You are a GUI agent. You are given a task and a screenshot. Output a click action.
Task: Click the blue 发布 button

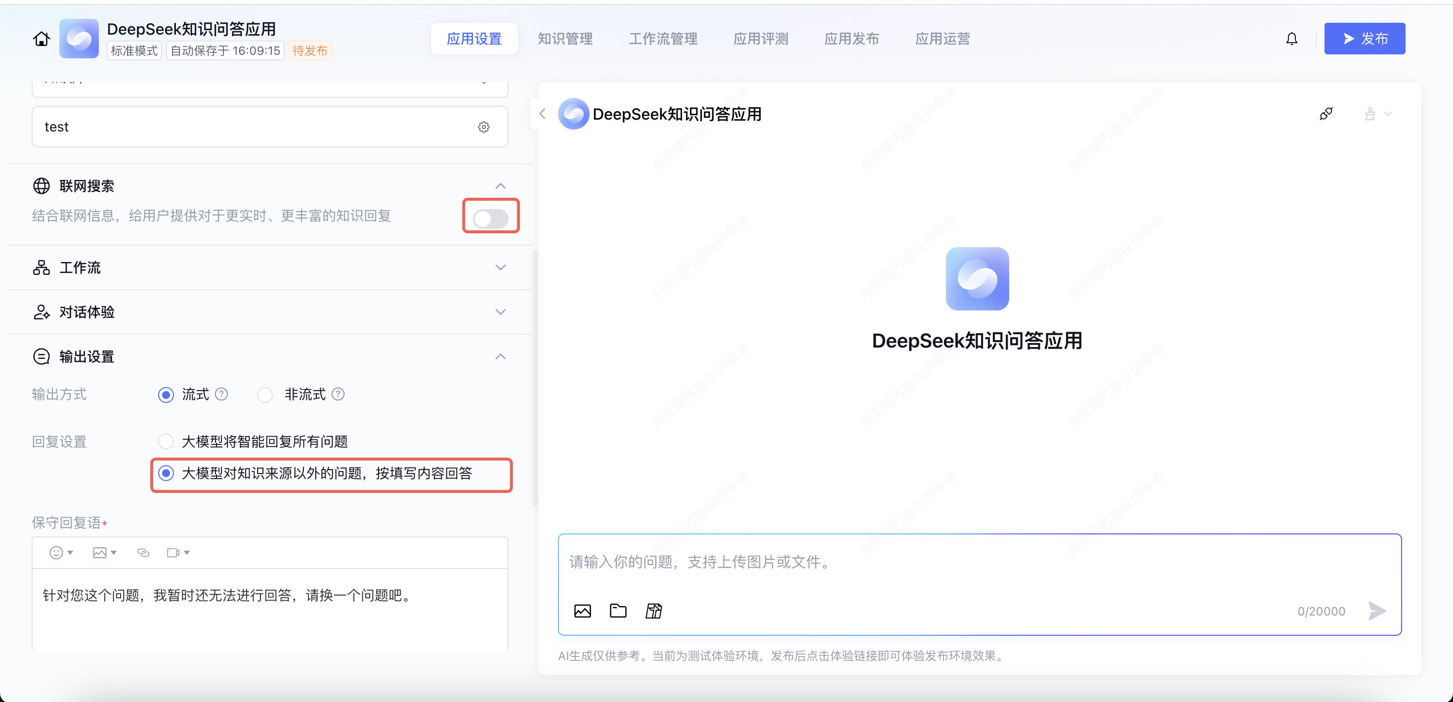point(1364,39)
